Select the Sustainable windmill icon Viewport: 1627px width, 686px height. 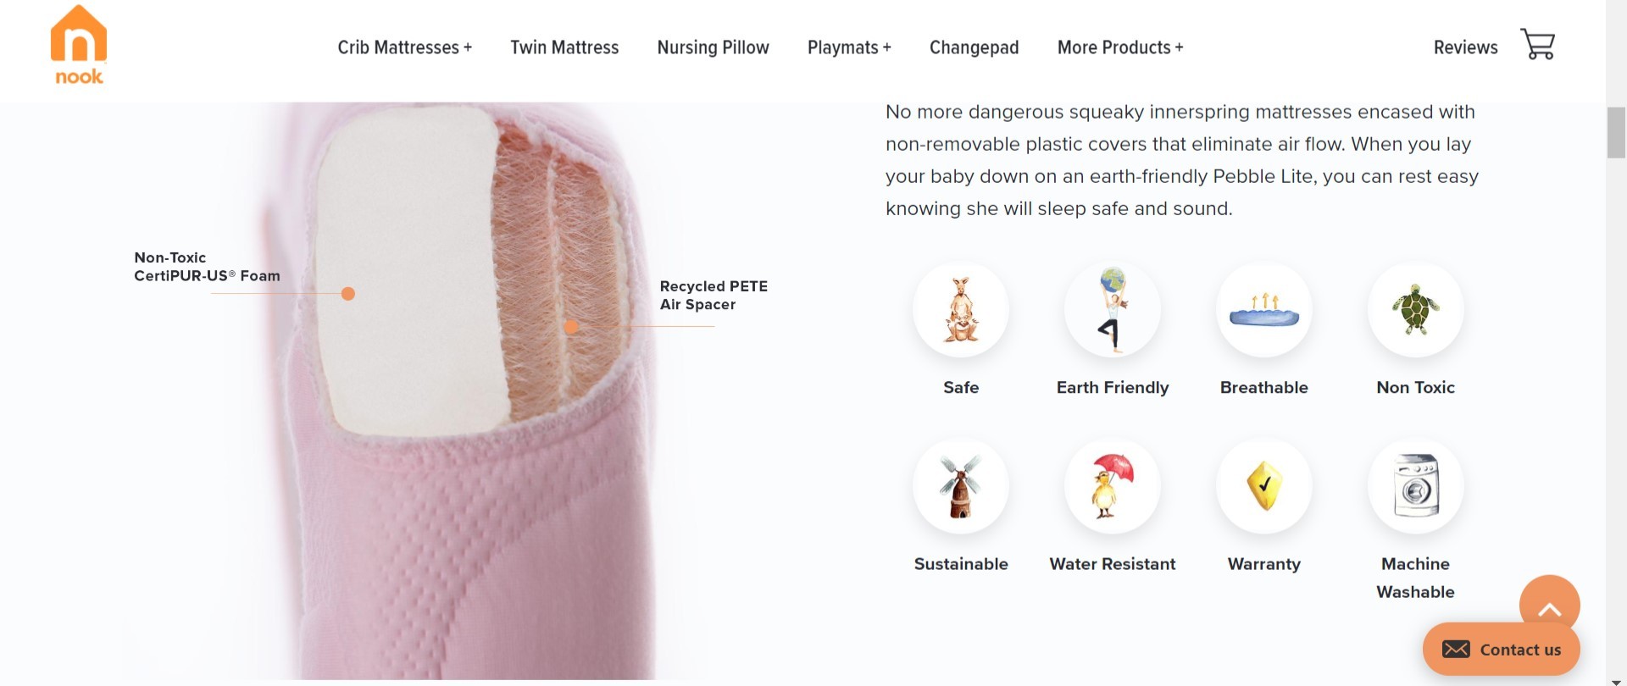pos(961,486)
